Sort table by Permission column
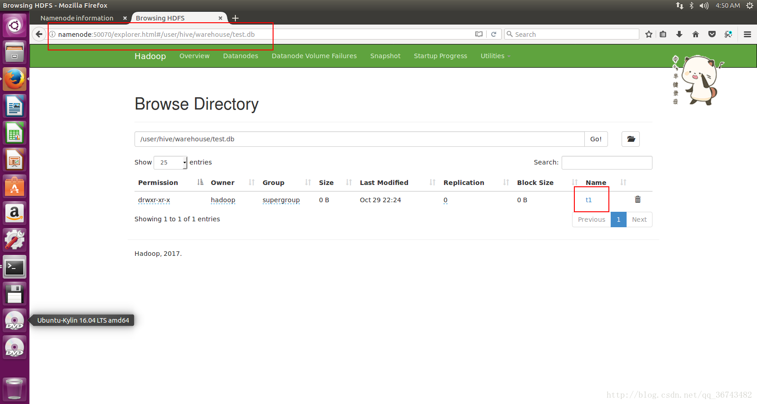Screen dimensions: 757x404 click(x=171, y=182)
